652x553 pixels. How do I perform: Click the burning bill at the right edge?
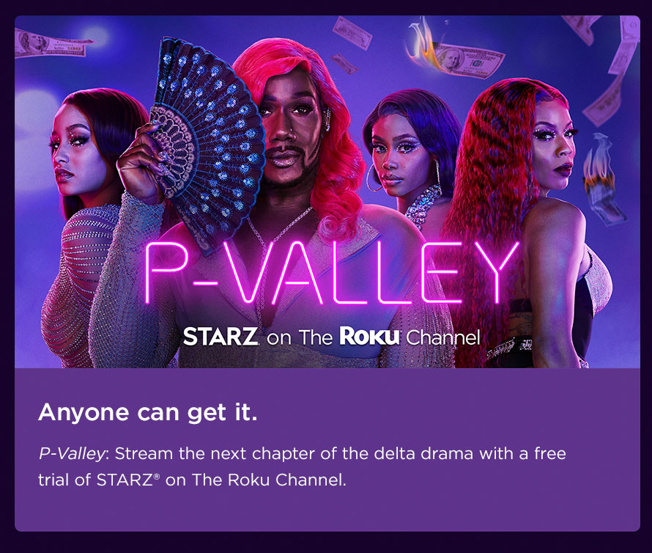point(601,180)
